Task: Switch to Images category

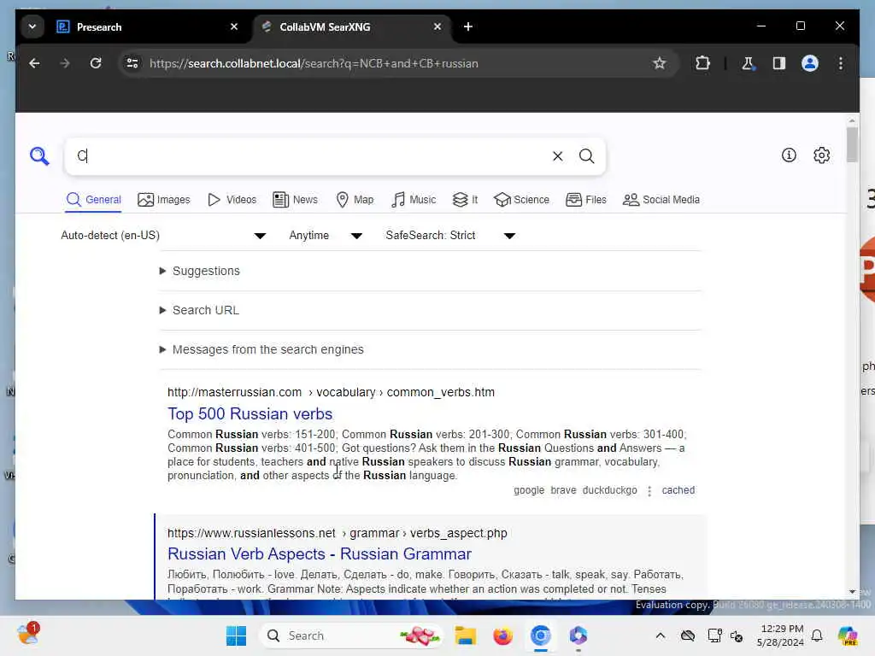Action: [x=163, y=200]
